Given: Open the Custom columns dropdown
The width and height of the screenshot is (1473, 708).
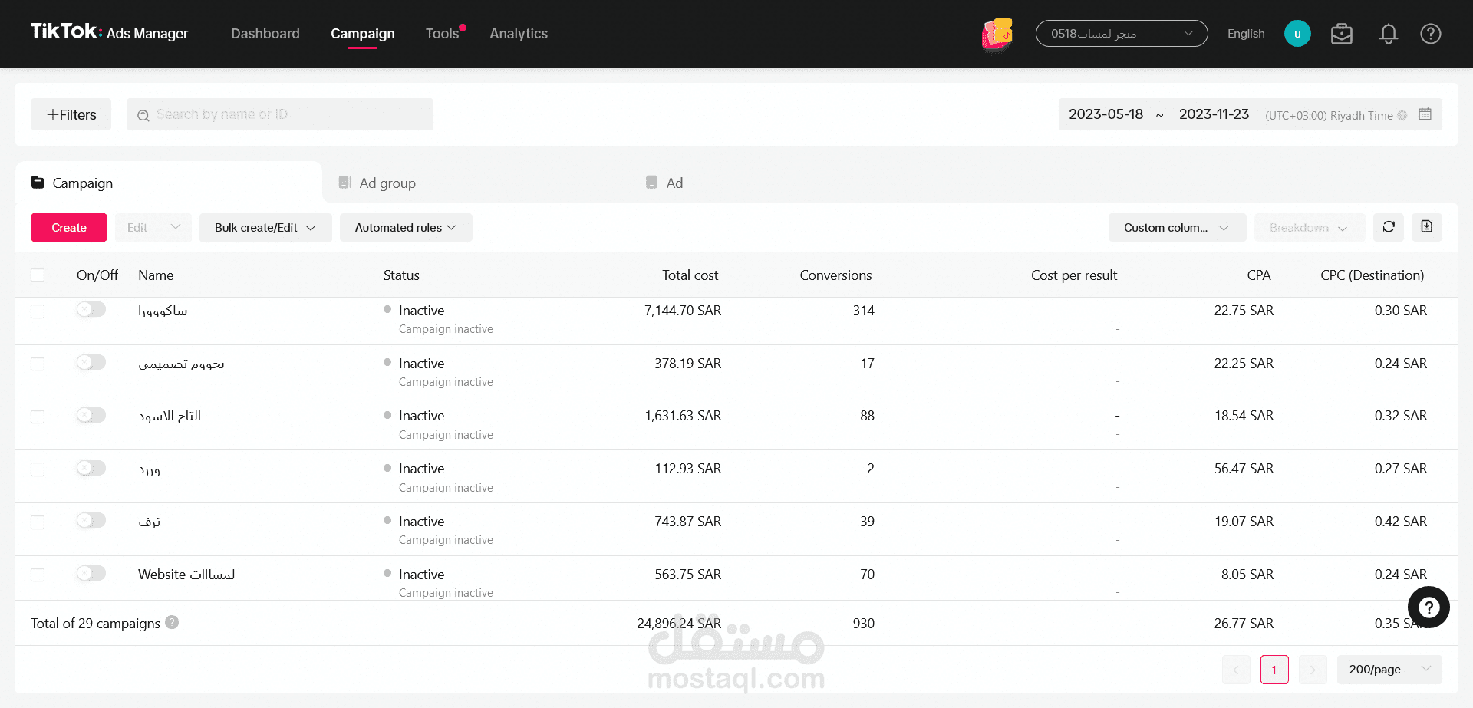Looking at the screenshot, I should (1176, 228).
